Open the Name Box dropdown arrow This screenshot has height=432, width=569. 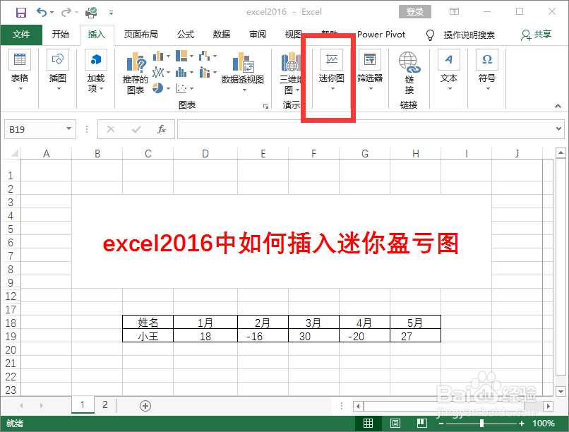68,128
